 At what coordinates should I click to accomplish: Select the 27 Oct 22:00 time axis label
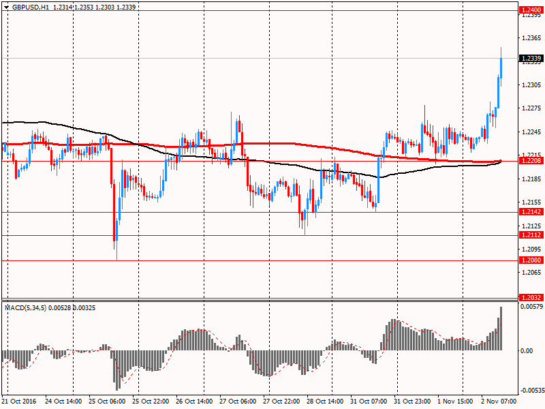click(x=281, y=401)
